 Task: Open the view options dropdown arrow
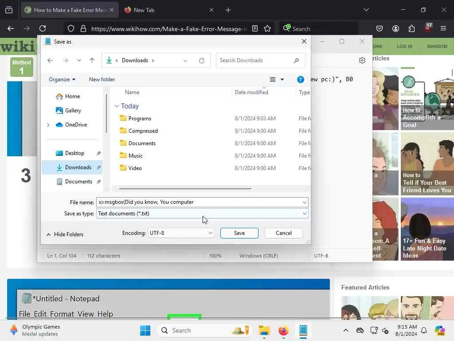tap(282, 79)
